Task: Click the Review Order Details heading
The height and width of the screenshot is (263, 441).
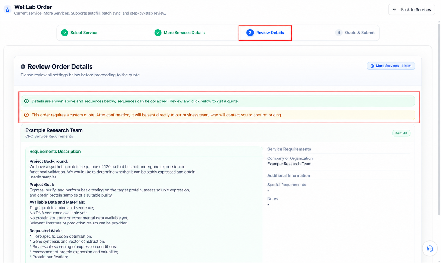Action: (x=60, y=66)
